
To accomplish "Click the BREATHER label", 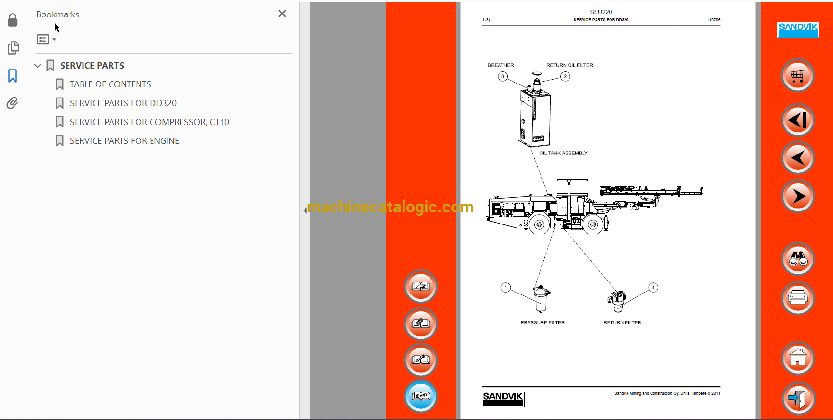I will [x=500, y=65].
